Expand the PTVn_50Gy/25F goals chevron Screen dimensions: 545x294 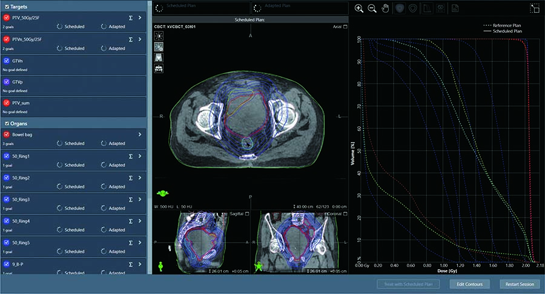pyautogui.click(x=140, y=39)
